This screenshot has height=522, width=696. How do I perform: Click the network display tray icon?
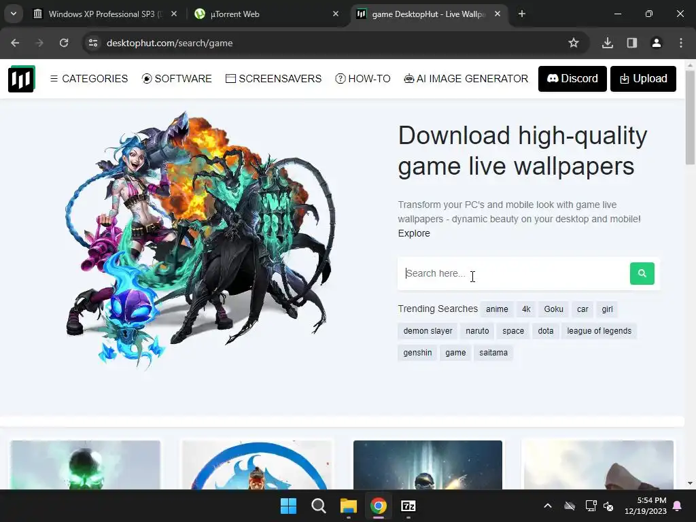point(591,506)
